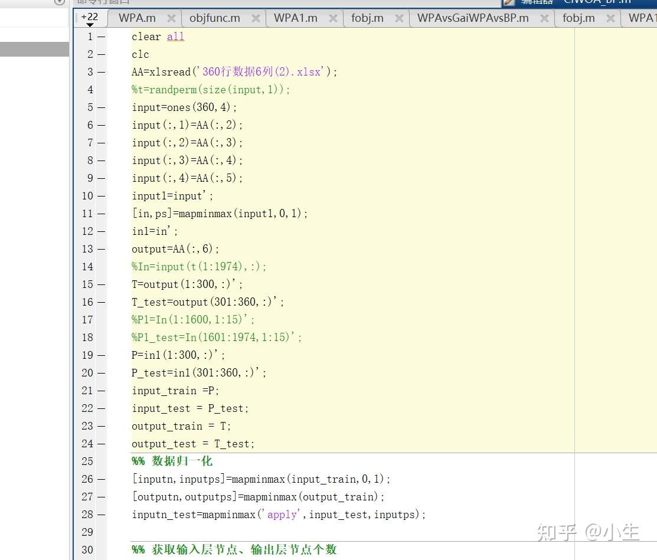
Task: Close the fobj.m tab beside WPA1.m
Action: tap(399, 18)
